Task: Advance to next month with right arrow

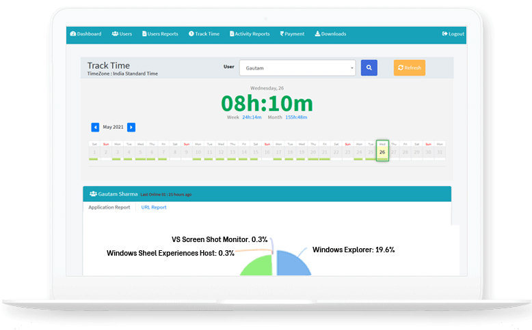Action: (x=131, y=127)
